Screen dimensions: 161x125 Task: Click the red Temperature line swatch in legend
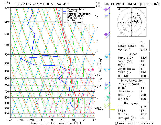65,9
